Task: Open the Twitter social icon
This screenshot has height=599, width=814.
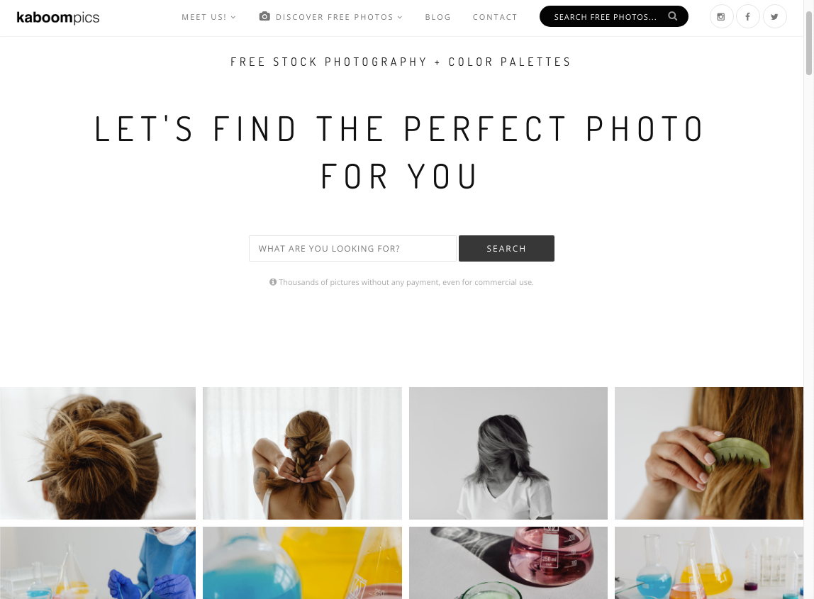Action: click(x=774, y=16)
